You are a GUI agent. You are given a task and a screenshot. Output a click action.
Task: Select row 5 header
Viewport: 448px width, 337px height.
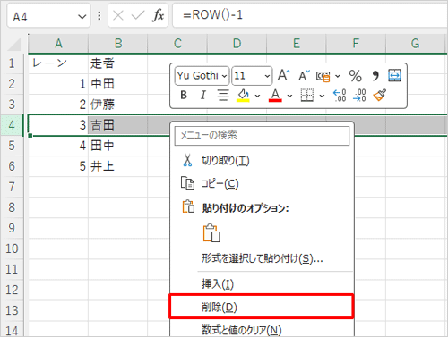tap(12, 146)
